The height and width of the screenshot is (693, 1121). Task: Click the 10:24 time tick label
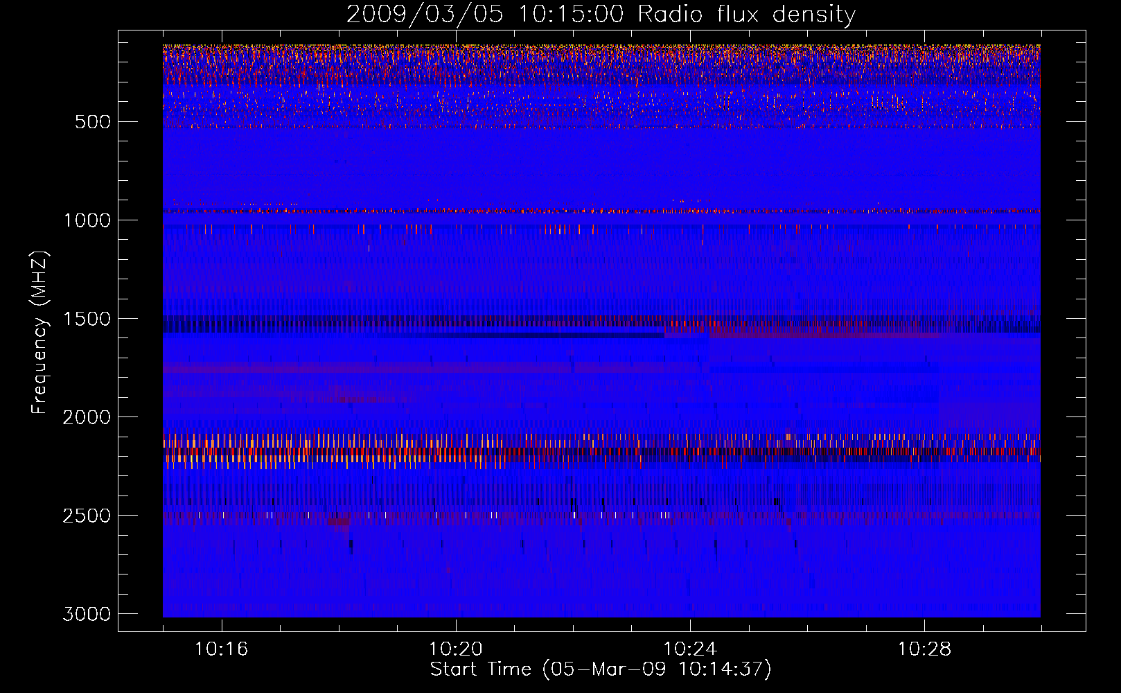click(x=690, y=649)
